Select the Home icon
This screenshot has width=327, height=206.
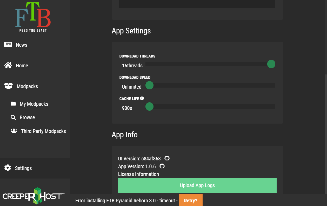coord(8,65)
